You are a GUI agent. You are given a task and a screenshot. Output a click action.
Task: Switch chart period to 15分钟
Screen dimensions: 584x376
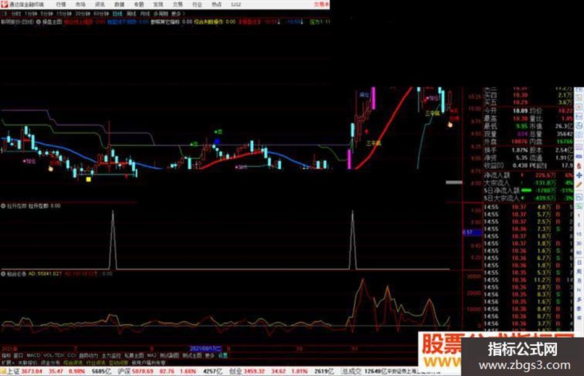point(64,14)
